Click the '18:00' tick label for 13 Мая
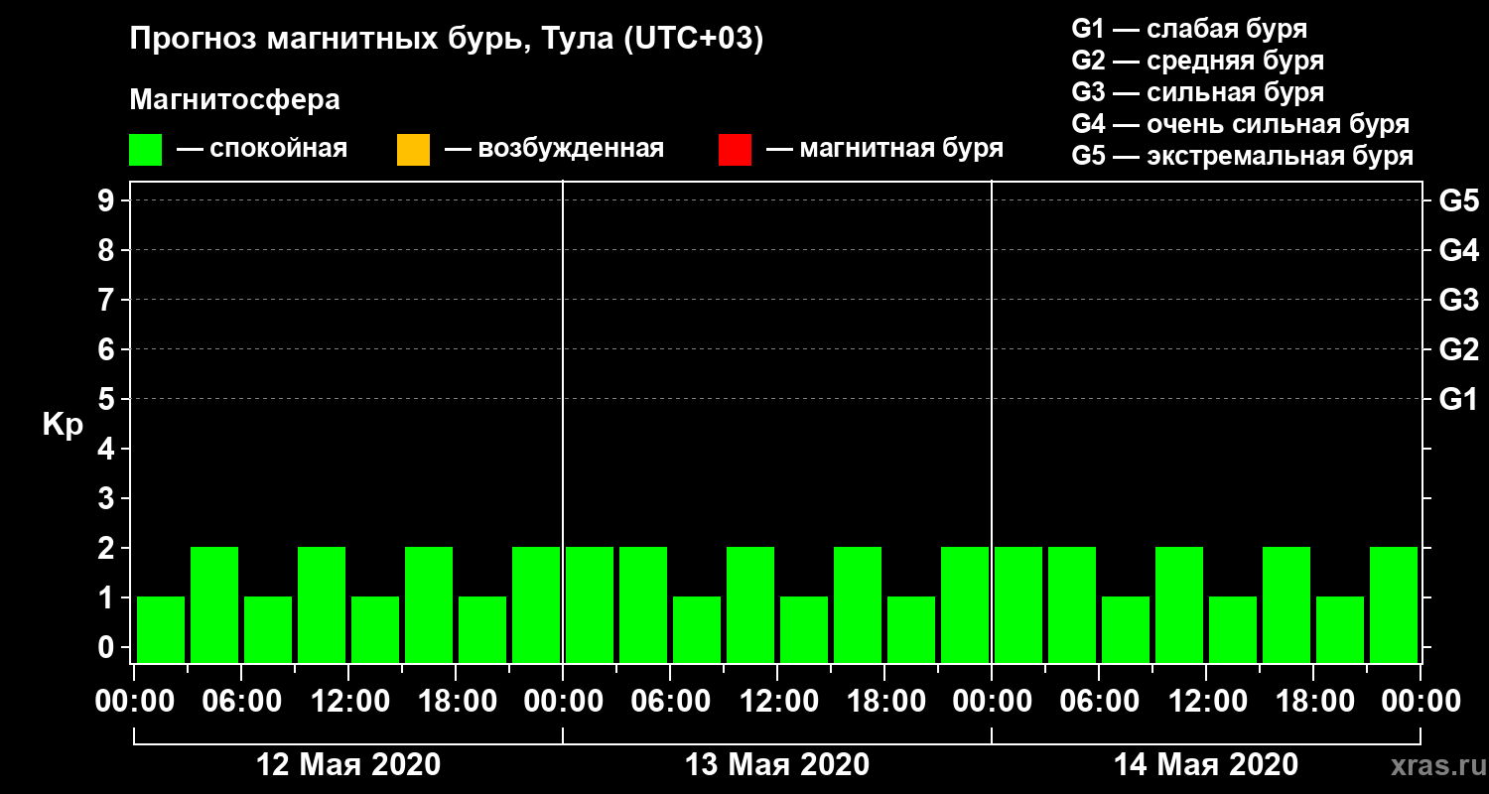 pyautogui.click(x=884, y=702)
